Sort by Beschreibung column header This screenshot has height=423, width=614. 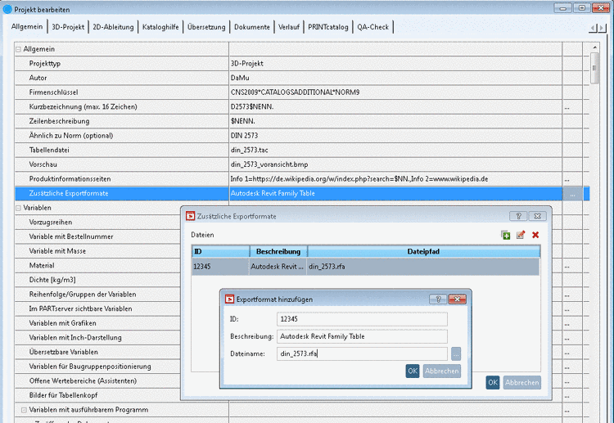click(x=278, y=252)
